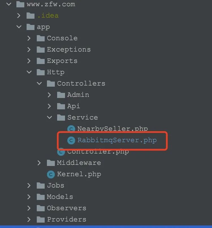Click the folder icon next to Console

tap(41, 38)
